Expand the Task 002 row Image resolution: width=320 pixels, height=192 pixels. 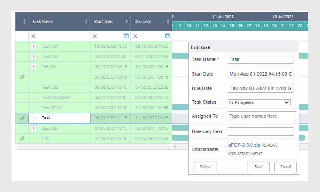click(x=34, y=56)
